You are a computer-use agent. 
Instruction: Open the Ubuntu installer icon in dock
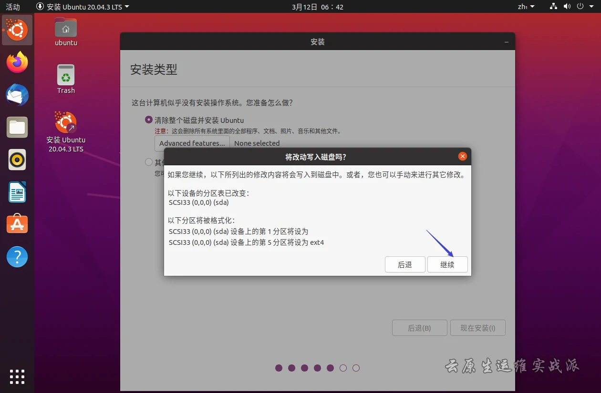pos(17,30)
